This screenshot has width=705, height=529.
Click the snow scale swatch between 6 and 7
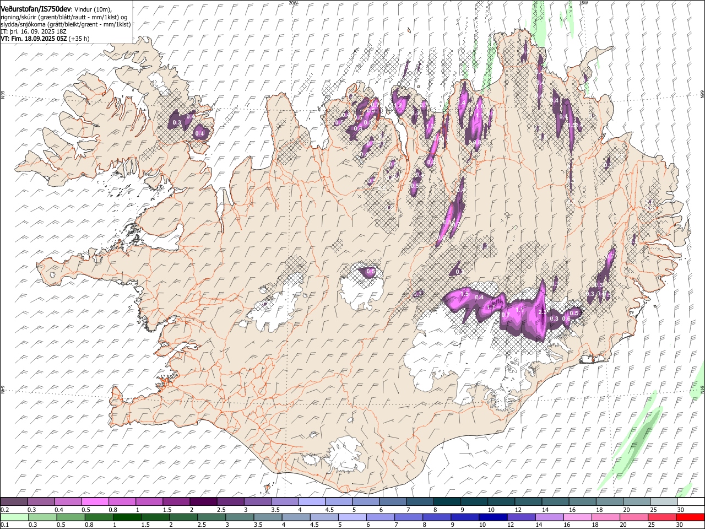[x=393, y=502]
